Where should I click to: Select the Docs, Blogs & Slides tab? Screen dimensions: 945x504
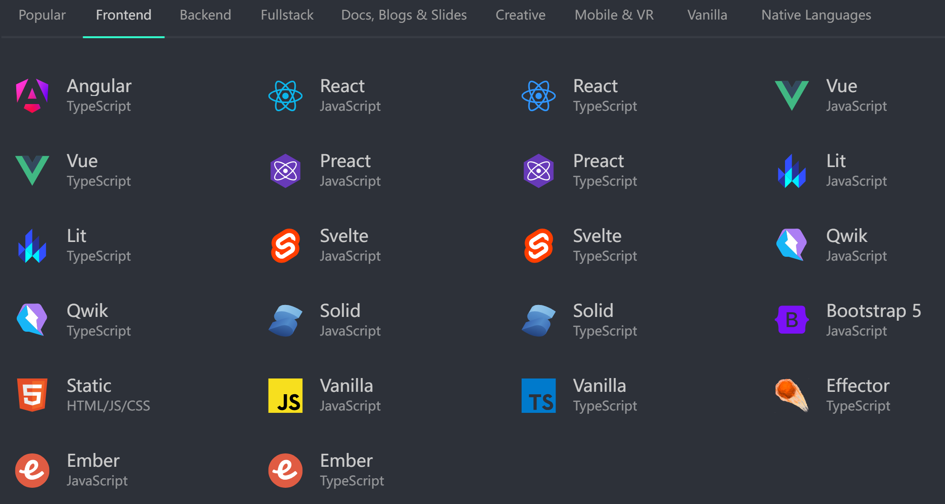click(x=404, y=15)
